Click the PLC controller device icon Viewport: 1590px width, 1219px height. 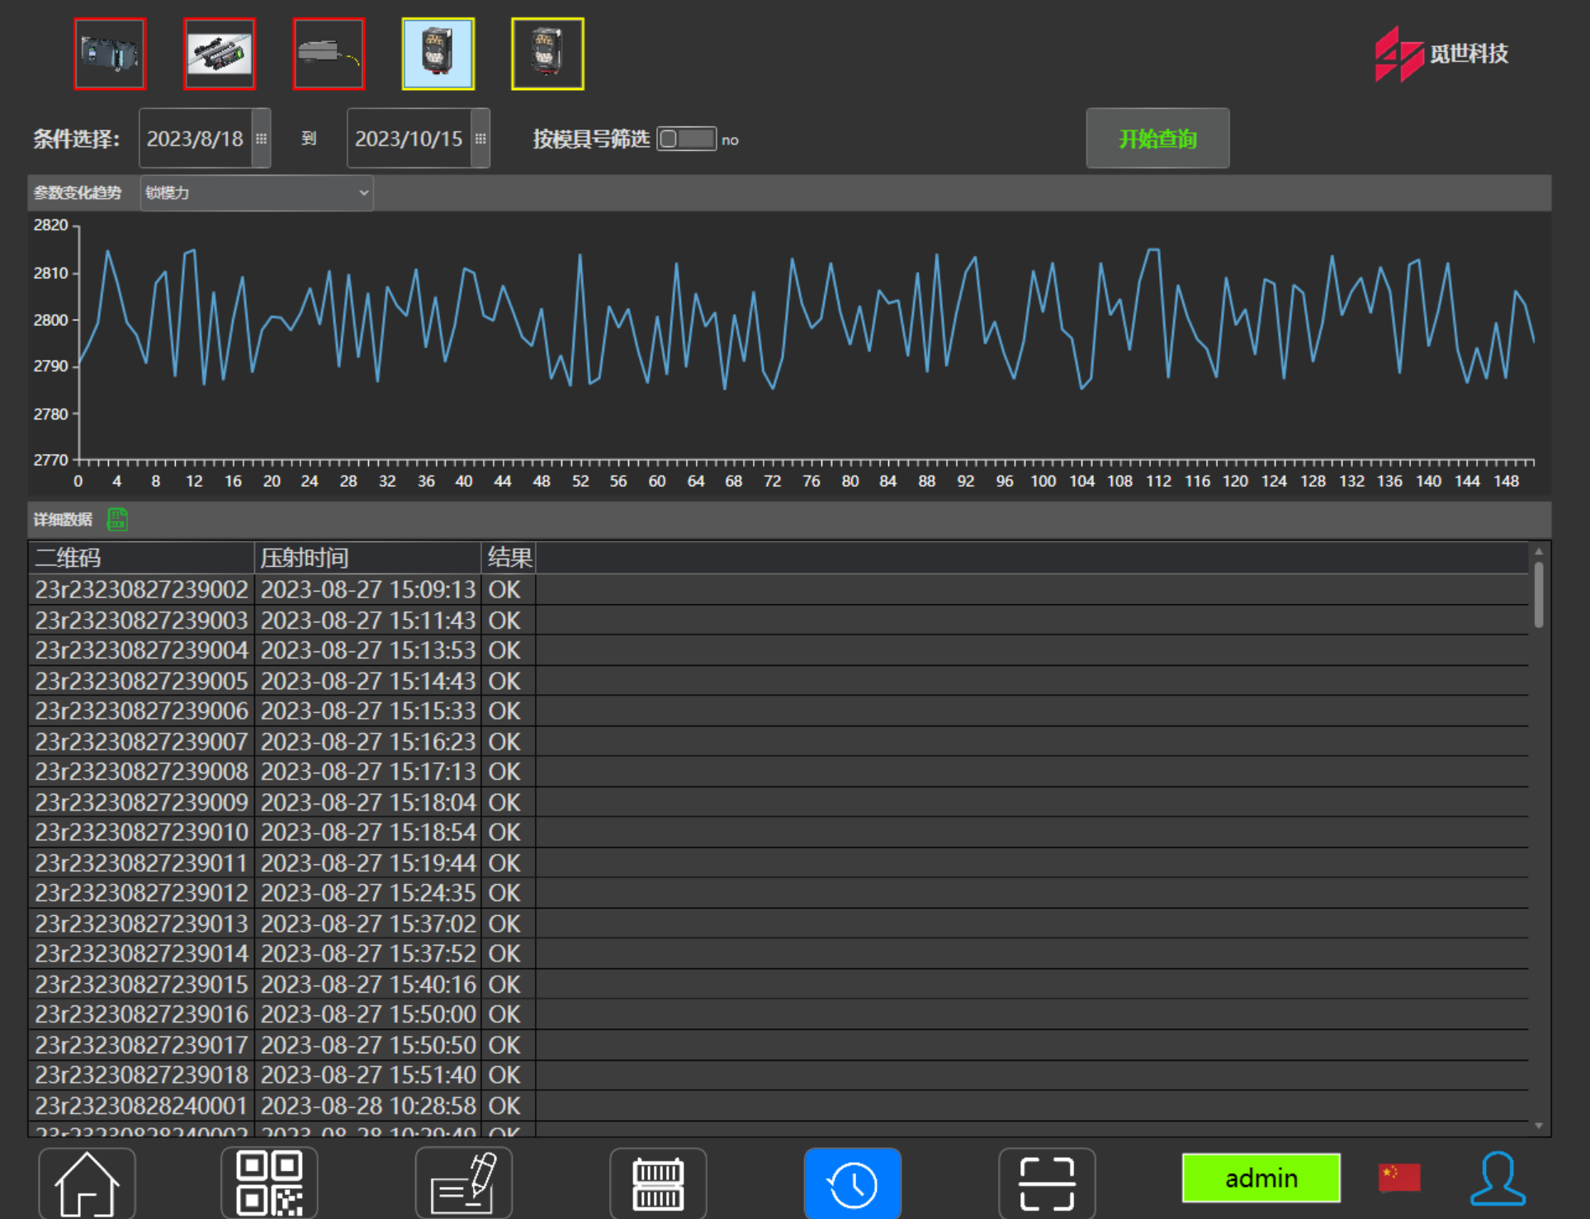click(110, 54)
